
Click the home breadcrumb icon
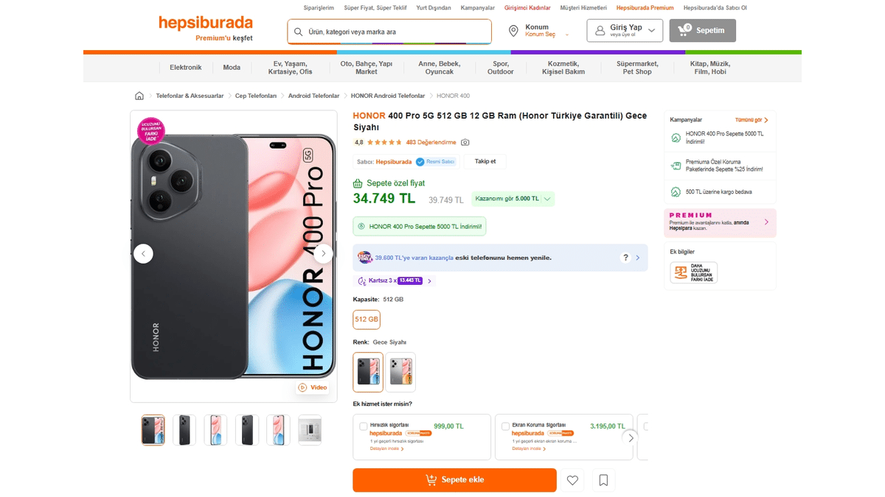click(139, 95)
